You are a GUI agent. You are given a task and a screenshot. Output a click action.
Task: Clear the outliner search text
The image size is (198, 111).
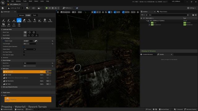coord(147,15)
